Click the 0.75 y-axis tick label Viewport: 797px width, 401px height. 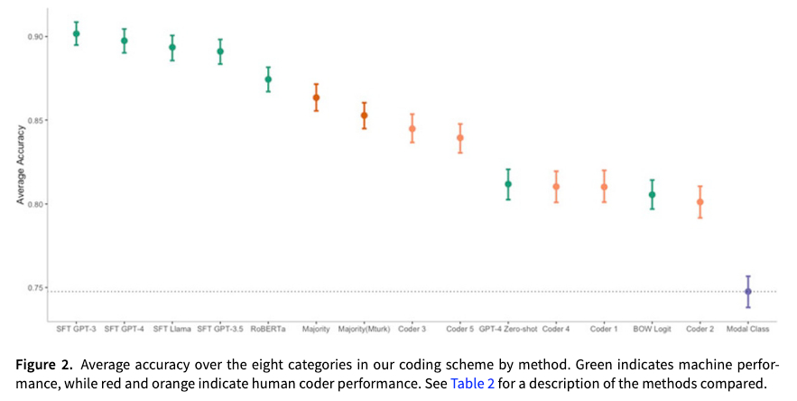36,288
